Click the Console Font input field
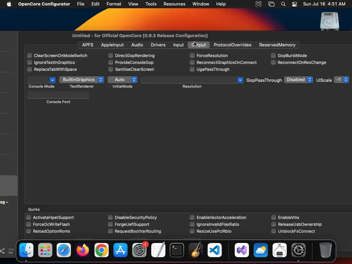Screen dimensions: 352x264 [x=58, y=96]
